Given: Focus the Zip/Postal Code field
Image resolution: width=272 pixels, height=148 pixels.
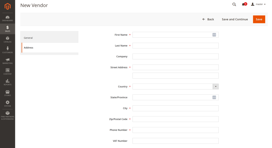Looking at the screenshot, I should (175, 119).
